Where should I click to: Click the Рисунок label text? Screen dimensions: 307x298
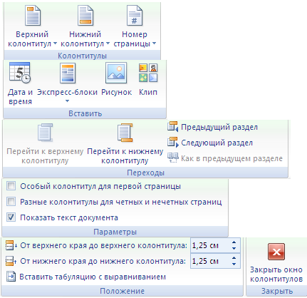point(116,92)
